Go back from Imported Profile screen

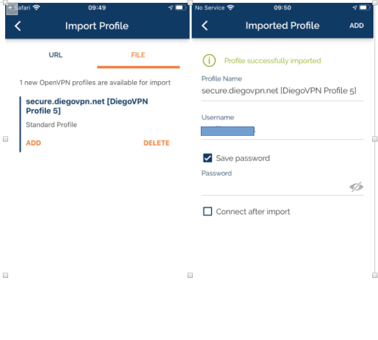point(205,26)
